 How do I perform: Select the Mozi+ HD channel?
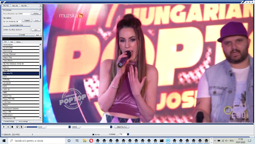pyautogui.click(x=21, y=112)
